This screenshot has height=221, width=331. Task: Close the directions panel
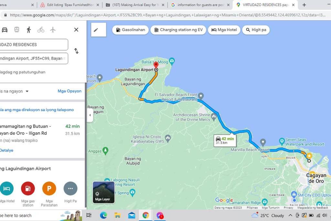pos(76,30)
